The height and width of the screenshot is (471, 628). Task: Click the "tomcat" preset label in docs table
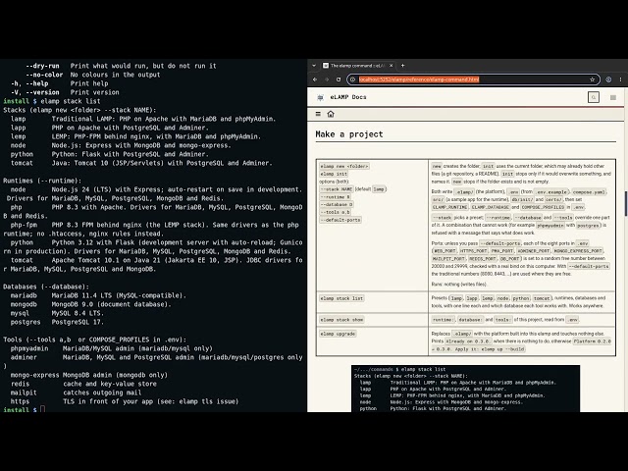[542, 298]
